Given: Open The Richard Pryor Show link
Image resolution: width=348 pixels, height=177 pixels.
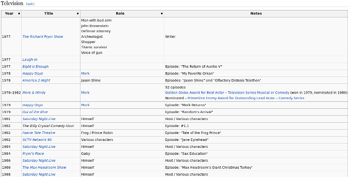Looking at the screenshot, I should 43,37.
